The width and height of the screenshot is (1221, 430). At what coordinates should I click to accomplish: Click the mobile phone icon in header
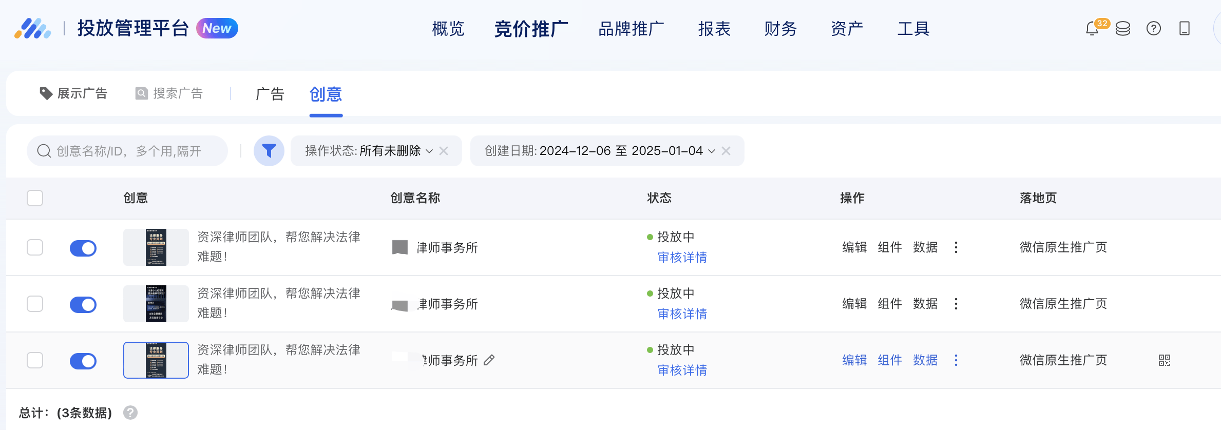tap(1184, 29)
